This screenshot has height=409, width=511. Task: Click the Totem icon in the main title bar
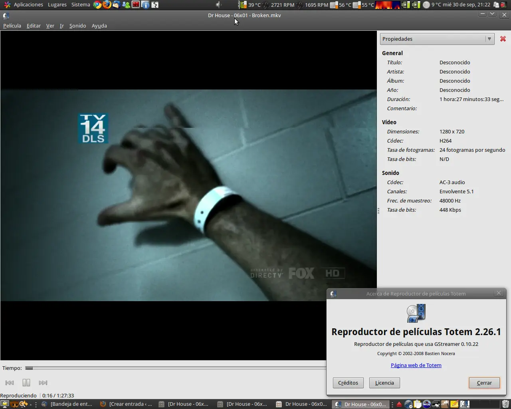6,16
